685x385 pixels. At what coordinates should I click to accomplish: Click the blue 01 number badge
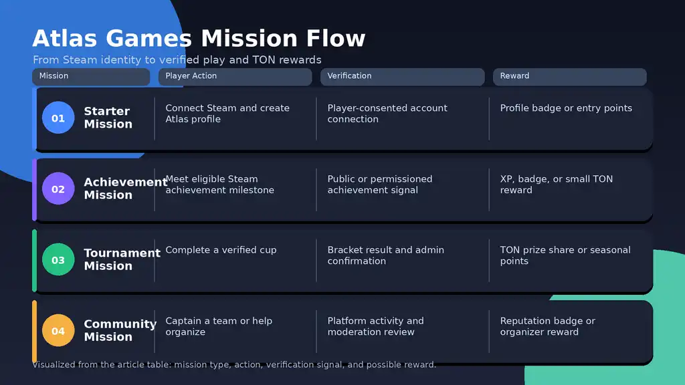click(x=58, y=118)
